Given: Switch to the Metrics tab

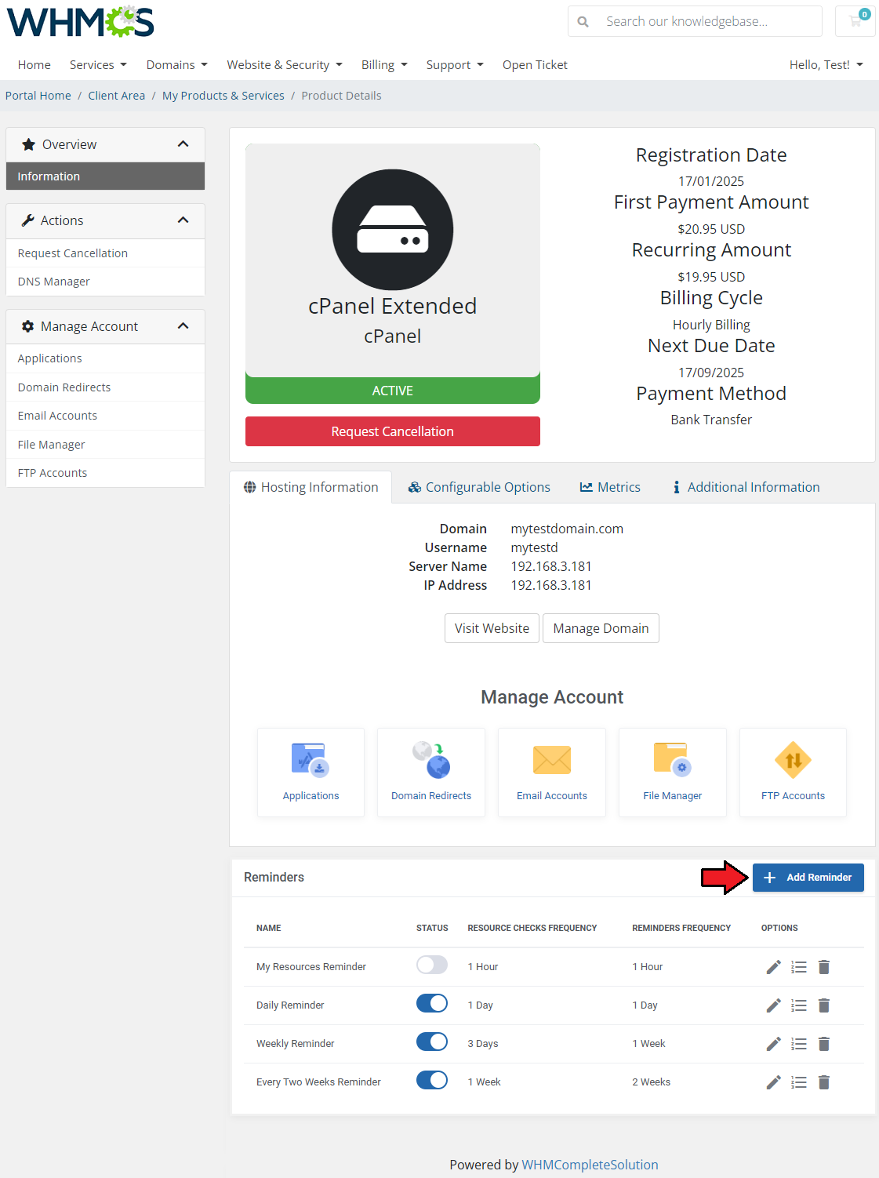Looking at the screenshot, I should coord(610,487).
